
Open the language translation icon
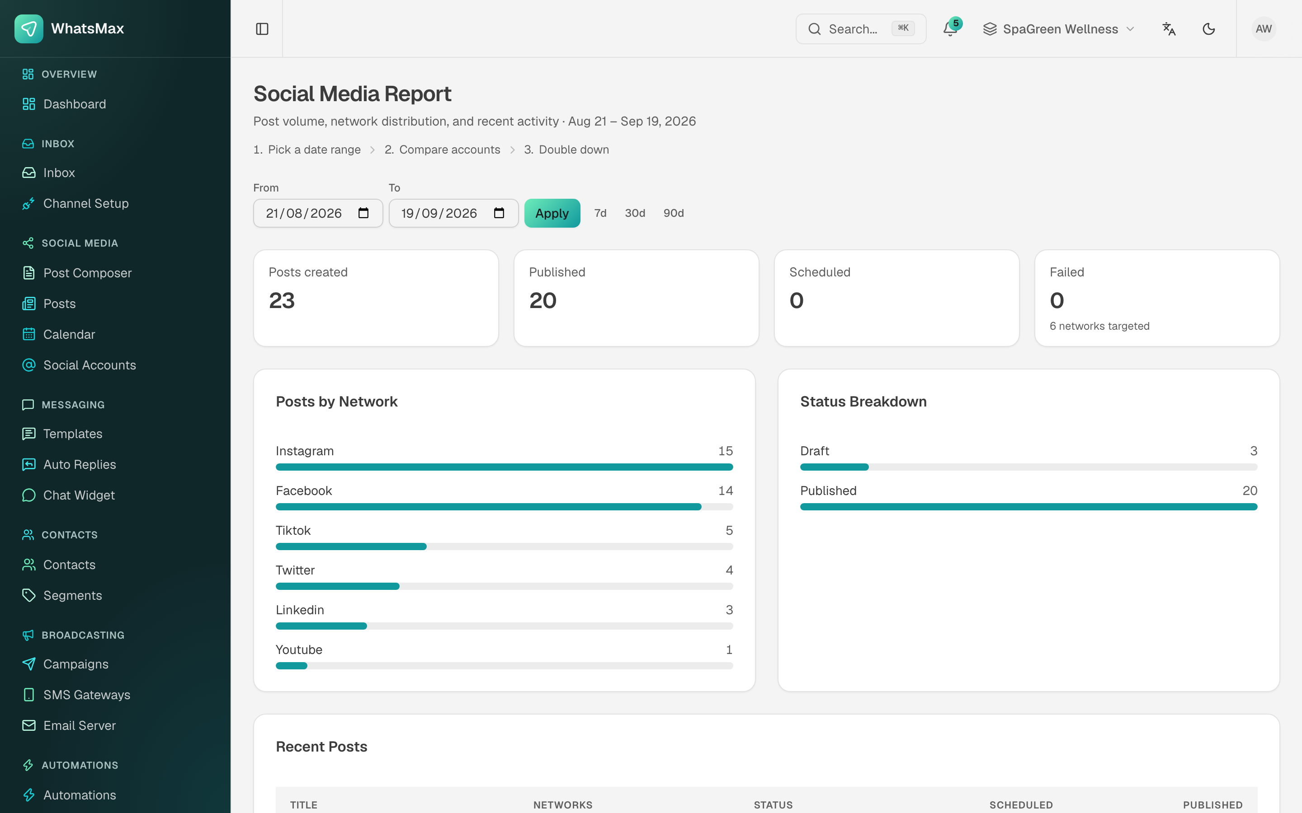(x=1169, y=29)
